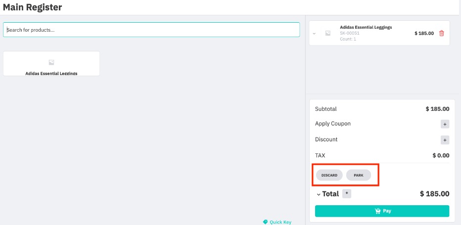
Task: Click the tag icon beside Quick Key
Action: click(x=265, y=222)
